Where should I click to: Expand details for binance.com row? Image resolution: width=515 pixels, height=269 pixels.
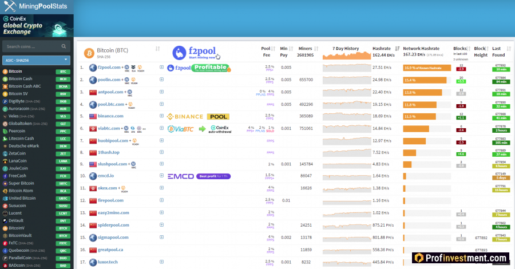pyautogui.click(x=161, y=116)
